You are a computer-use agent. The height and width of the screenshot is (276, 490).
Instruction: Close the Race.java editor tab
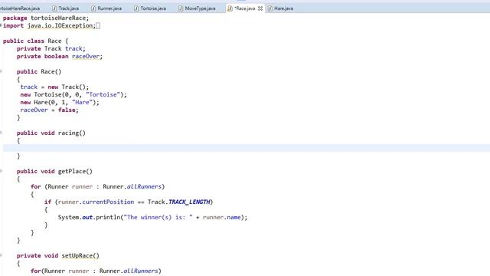260,8
